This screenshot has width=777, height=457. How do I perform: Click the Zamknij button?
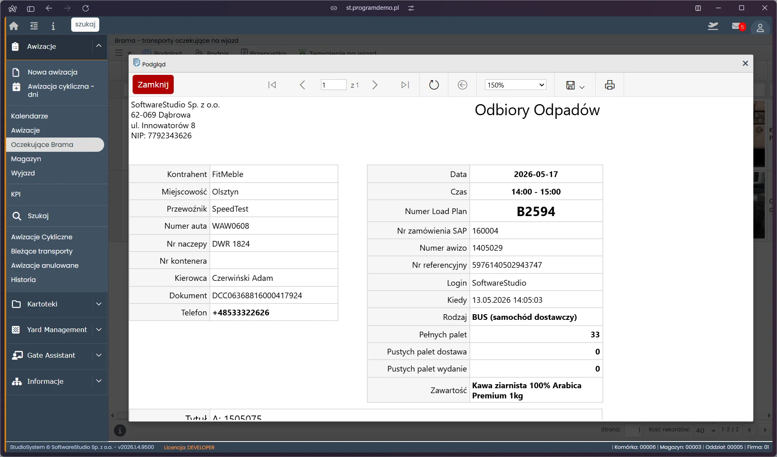153,85
